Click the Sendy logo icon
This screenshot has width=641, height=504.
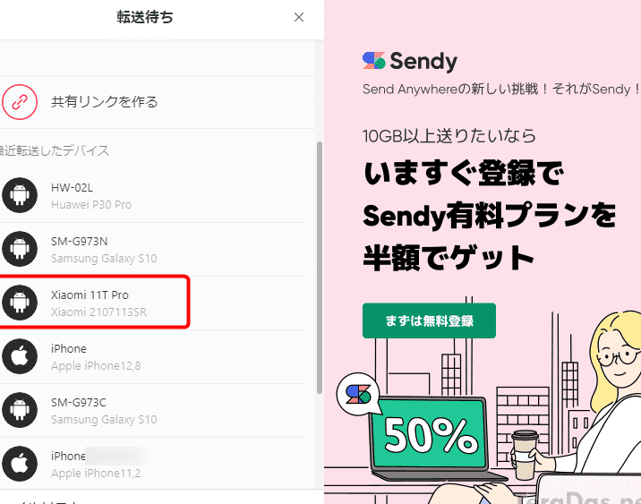(374, 61)
